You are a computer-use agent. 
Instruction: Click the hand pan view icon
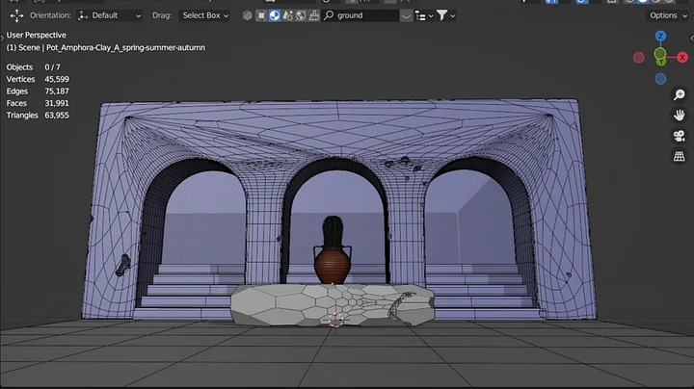[679, 115]
